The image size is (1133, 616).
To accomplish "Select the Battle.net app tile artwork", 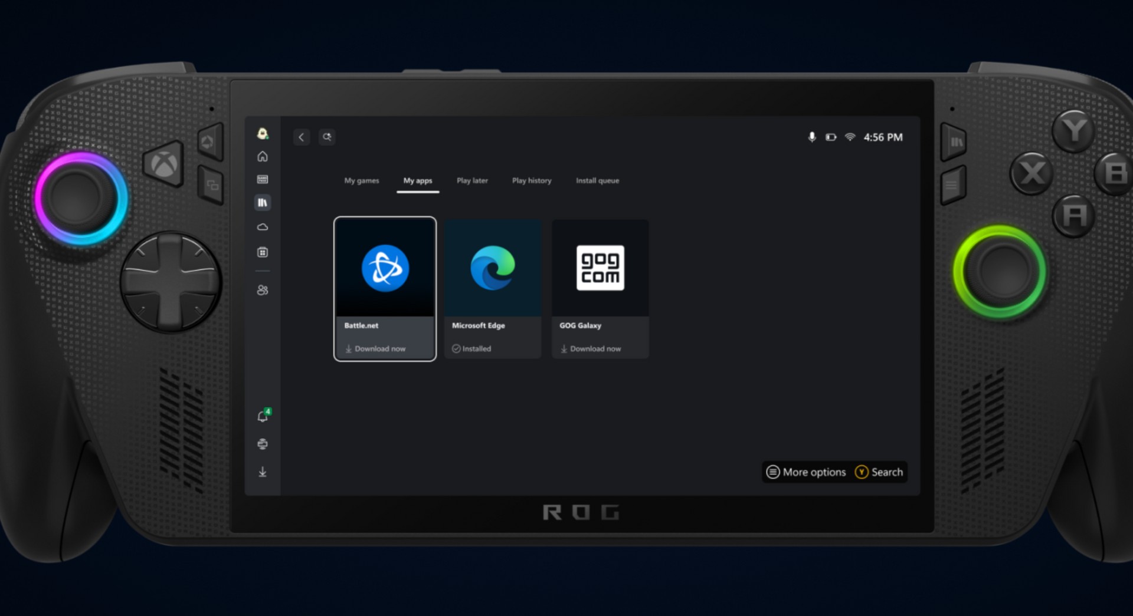I will 385,268.
